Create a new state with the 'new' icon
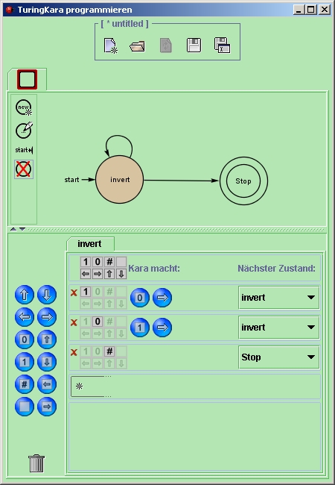The height and width of the screenshot is (485, 335). 24,107
